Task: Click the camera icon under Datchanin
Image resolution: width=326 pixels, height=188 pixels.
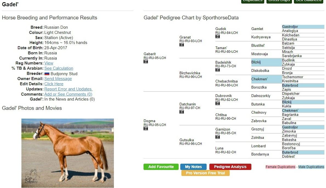Action: (x=182, y=112)
